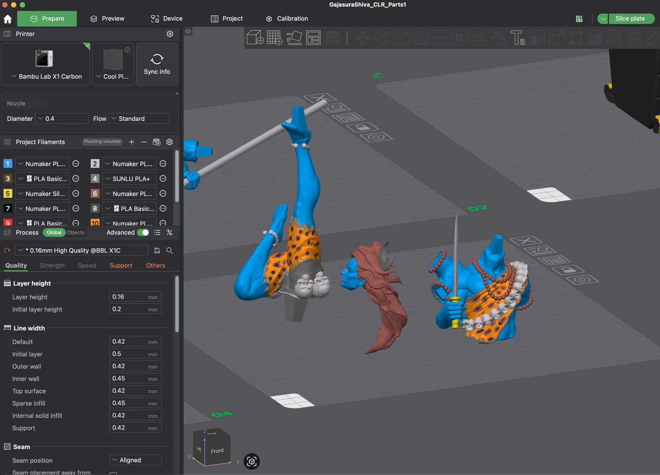This screenshot has height=475, width=660.
Task: Open the Strength settings tab
Action: coord(52,265)
